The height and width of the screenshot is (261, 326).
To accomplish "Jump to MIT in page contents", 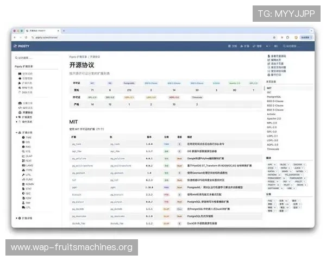I will (269, 88).
